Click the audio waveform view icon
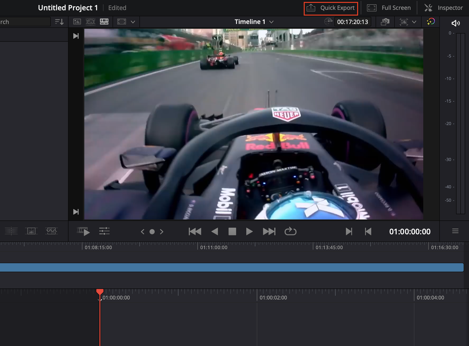469x346 pixels. tap(51, 231)
